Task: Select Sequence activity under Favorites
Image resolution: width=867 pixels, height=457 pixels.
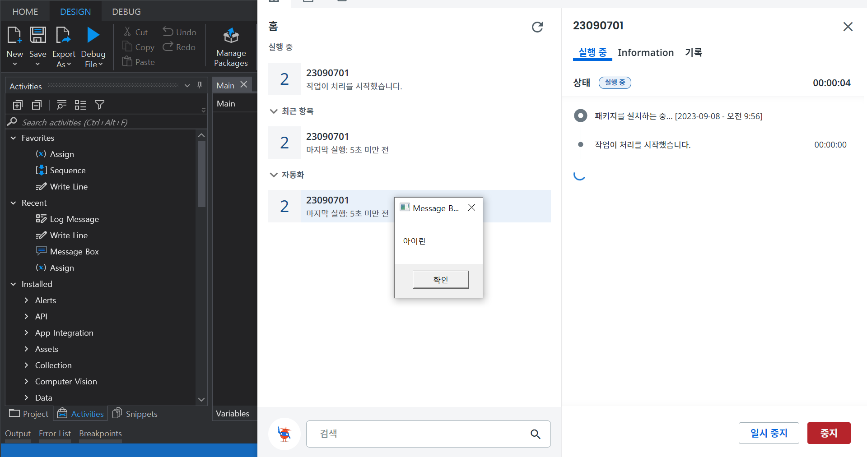Action: [x=61, y=171]
